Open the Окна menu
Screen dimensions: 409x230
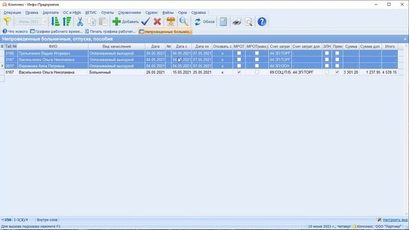point(182,13)
